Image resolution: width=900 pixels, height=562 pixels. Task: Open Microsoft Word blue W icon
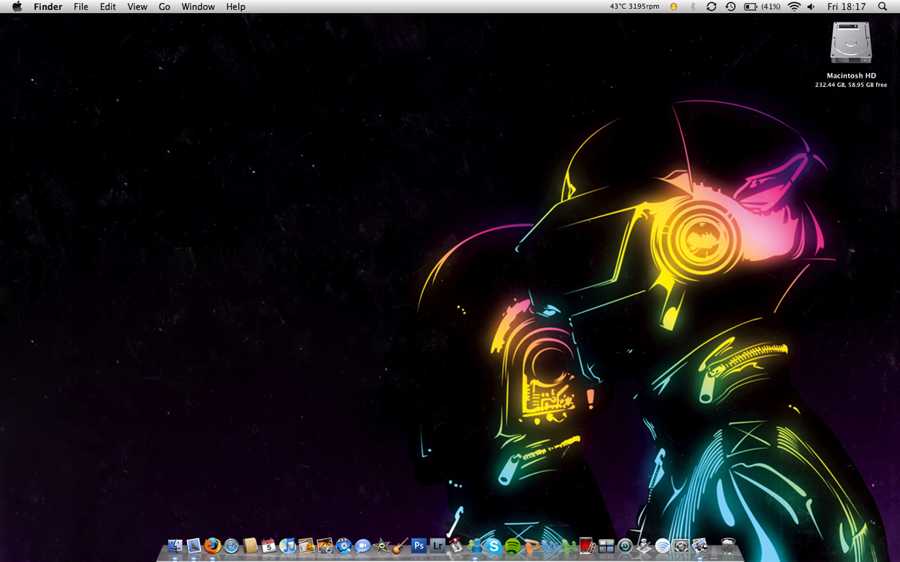(x=549, y=546)
